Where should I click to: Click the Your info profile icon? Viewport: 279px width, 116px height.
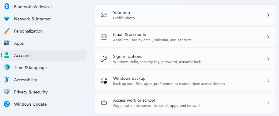tap(104, 15)
